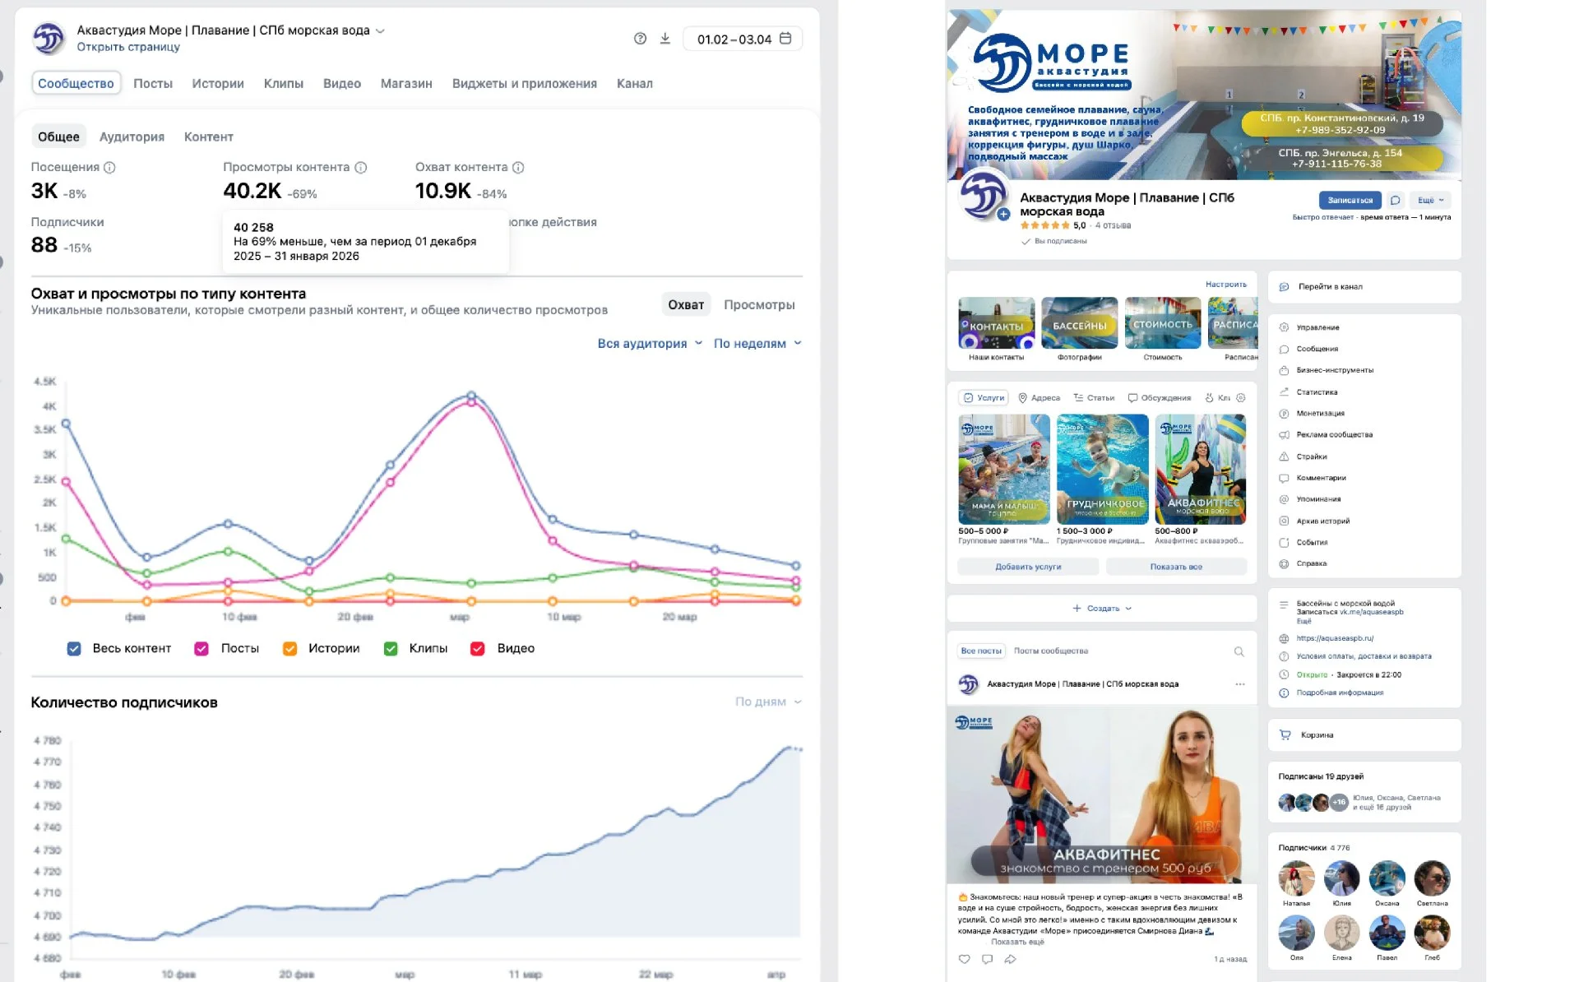Select the Аудитория sub-tab
Image resolution: width=1579 pixels, height=982 pixels.
point(132,137)
